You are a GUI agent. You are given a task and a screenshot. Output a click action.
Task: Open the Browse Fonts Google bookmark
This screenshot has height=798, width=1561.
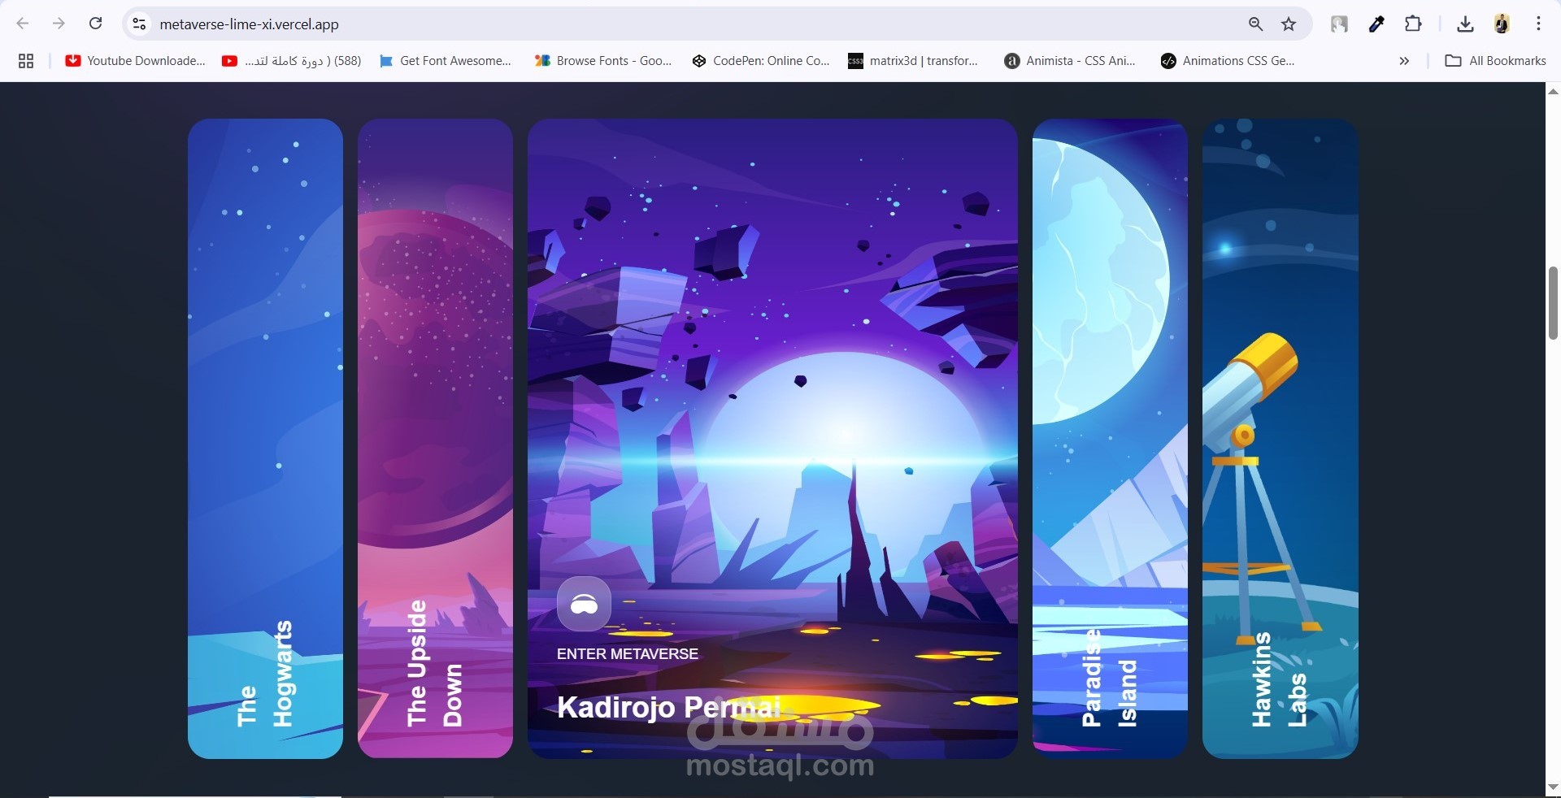603,61
